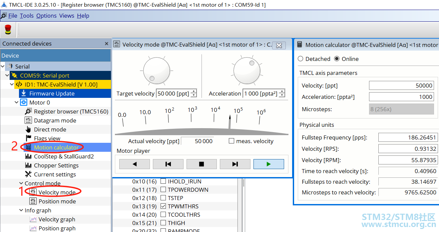This screenshot has width=439, height=232.
Task: Click Time to reach velocity value 0.40960
Action: (x=408, y=171)
